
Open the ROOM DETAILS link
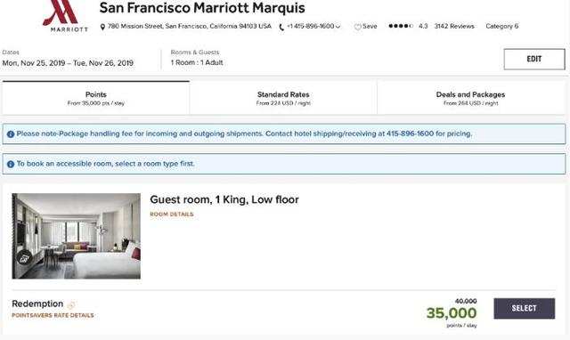click(172, 215)
